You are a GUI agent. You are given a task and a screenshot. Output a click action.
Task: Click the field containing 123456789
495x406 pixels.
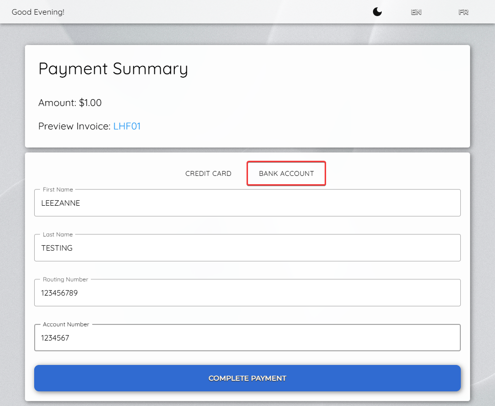pyautogui.click(x=247, y=293)
